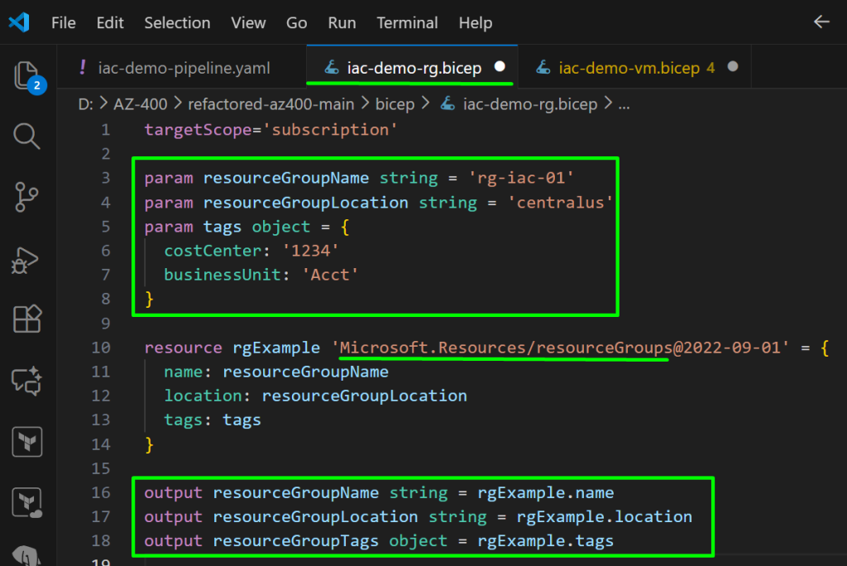Open the File menu

pos(64,23)
